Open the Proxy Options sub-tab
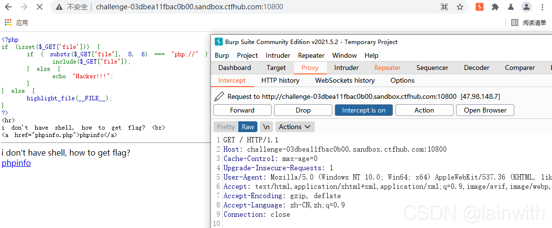 pyautogui.click(x=402, y=80)
